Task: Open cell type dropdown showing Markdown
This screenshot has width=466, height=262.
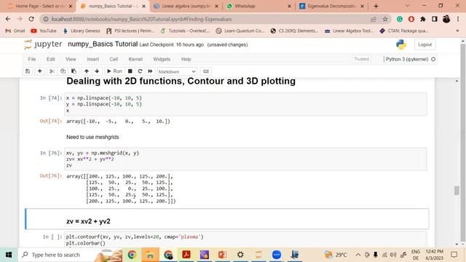Action: 177,71
